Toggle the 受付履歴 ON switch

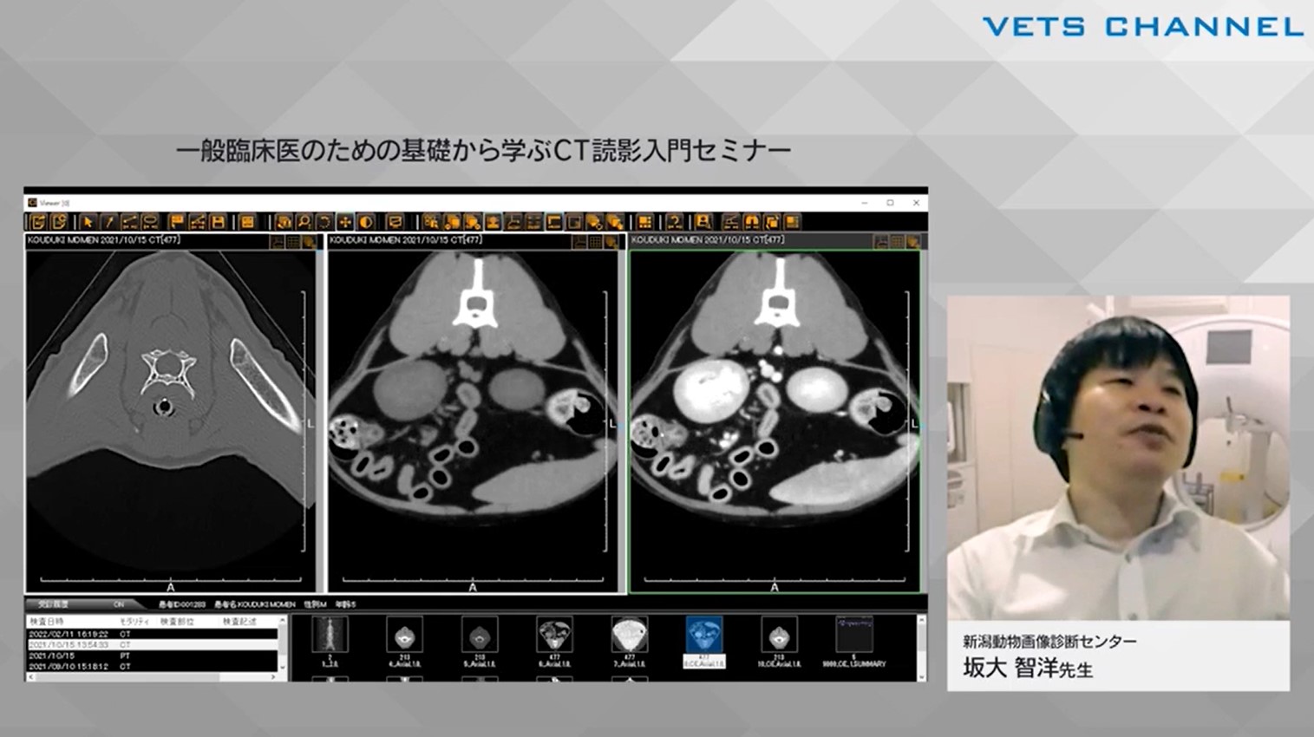(121, 603)
